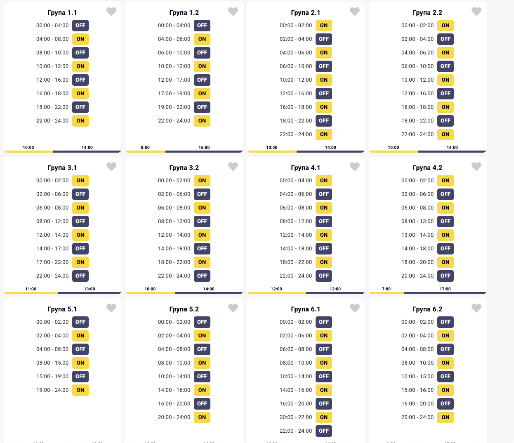Save Група 6.2 using its heart icon

click(x=476, y=308)
